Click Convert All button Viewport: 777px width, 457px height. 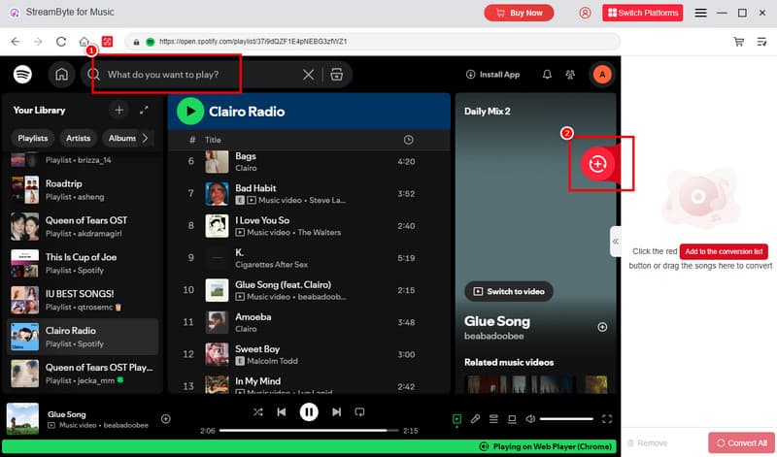point(741,443)
